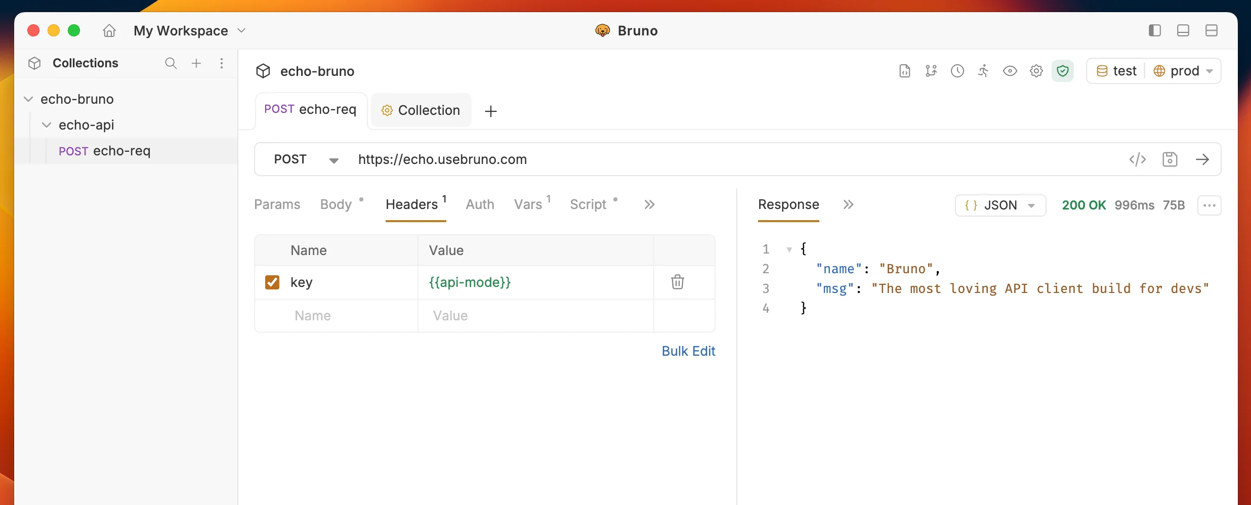The image size is (1251, 505).
Task: Open the prod environment dropdown
Action: (1184, 71)
